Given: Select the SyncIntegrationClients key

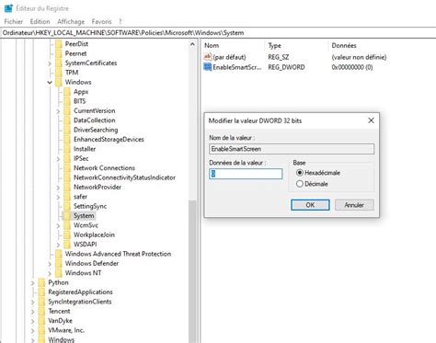Looking at the screenshot, I should 80,302.
